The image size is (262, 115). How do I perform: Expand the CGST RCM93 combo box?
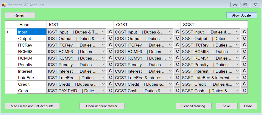pyautogui.click(x=170, y=52)
